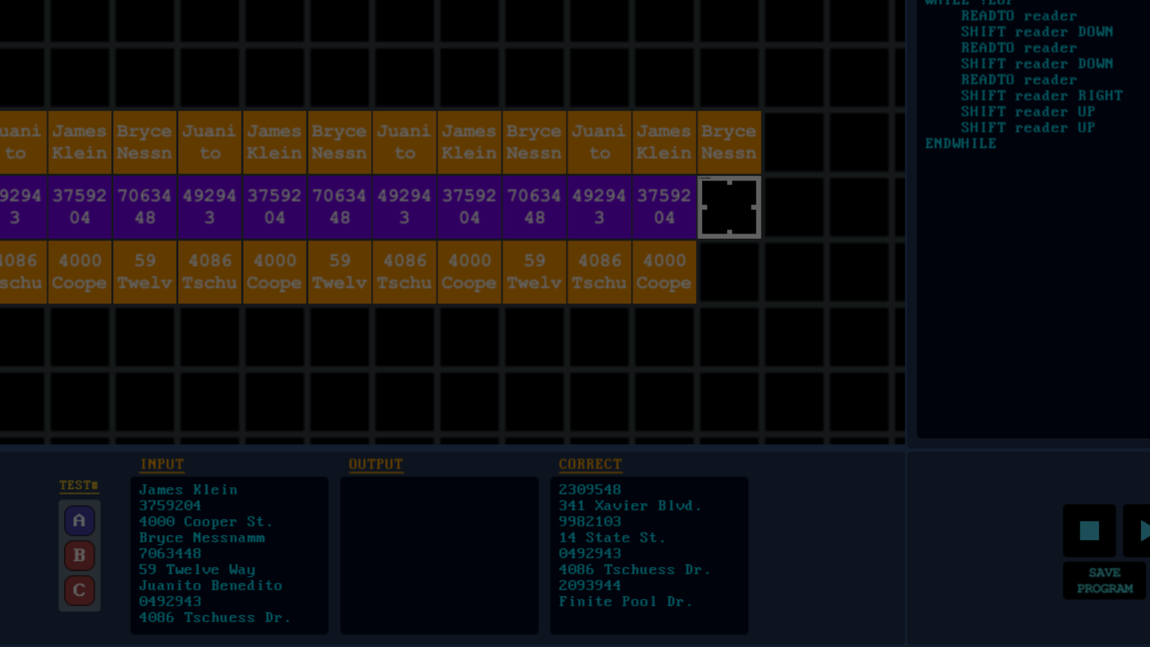Click the empty grid cell below the reader
Screen dimensions: 1150x647
click(729, 272)
